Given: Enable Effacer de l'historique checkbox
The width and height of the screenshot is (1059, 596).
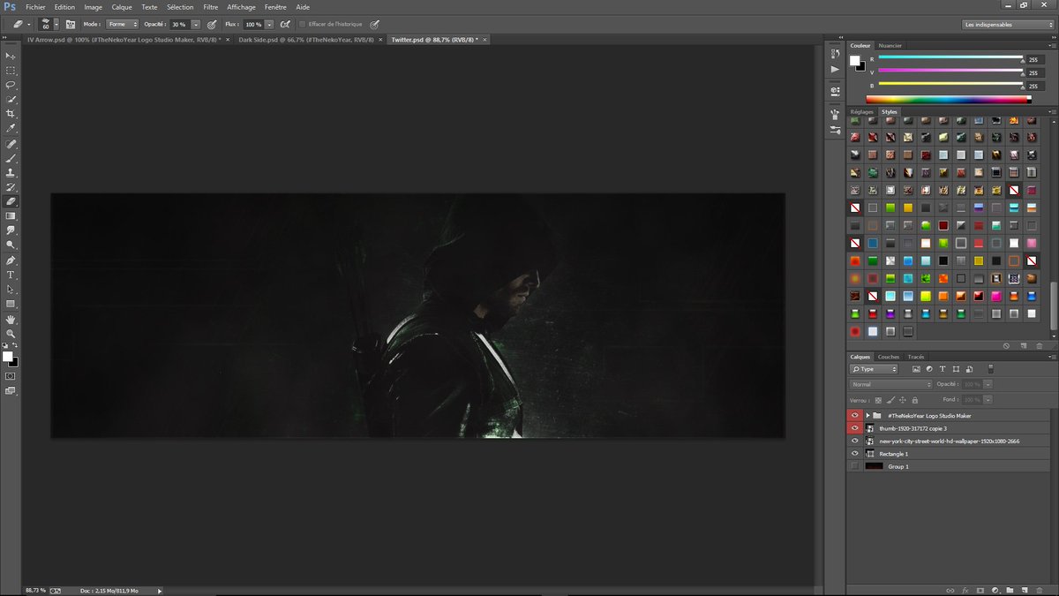Looking at the screenshot, I should coord(302,24).
